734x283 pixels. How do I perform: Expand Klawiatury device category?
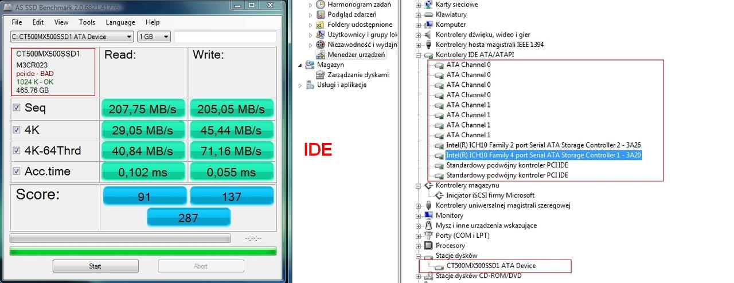(x=419, y=14)
